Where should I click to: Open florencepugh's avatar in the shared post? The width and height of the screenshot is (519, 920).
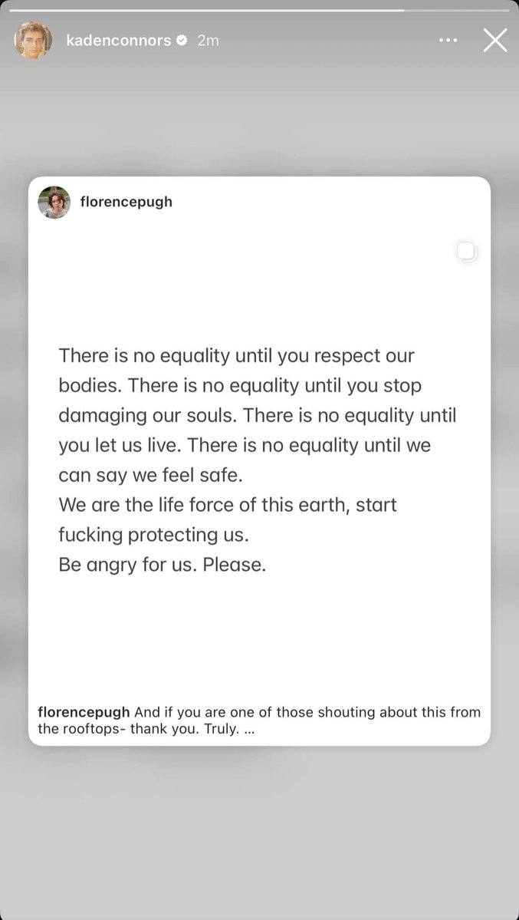[x=54, y=203]
